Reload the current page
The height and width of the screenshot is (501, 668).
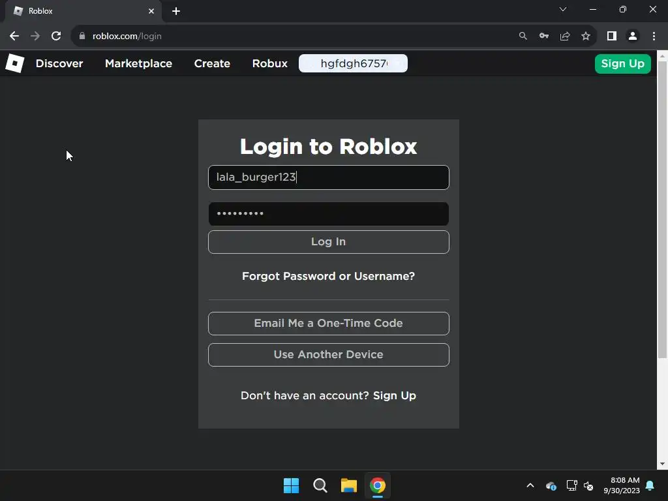(x=56, y=37)
